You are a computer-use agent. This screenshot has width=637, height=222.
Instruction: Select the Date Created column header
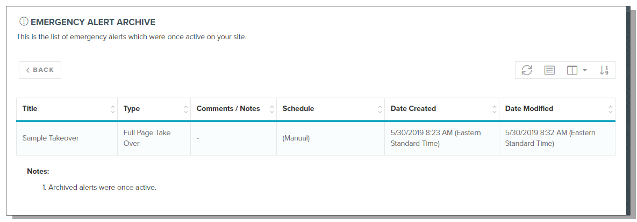(413, 109)
